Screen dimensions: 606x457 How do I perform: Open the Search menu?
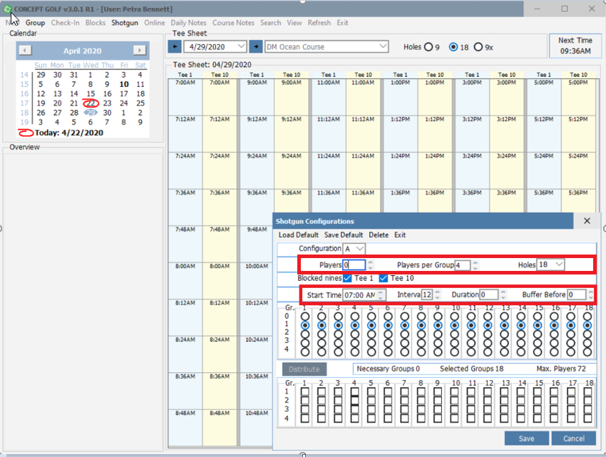coord(270,23)
